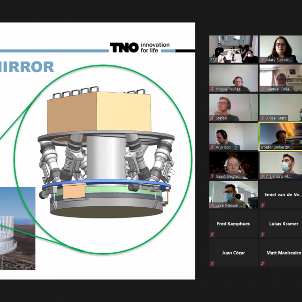
Task: Click muted mic icon on Juan Cózar's tile
Action: coord(213,263)
